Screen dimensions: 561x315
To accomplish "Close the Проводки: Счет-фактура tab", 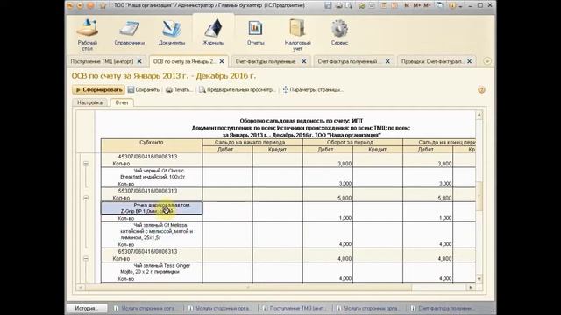I will [470, 61].
